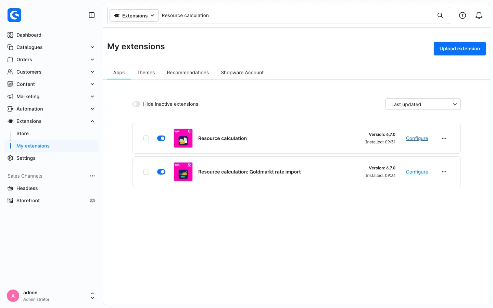Click the Customers people icon
The width and height of the screenshot is (493, 308).
[x=10, y=72]
